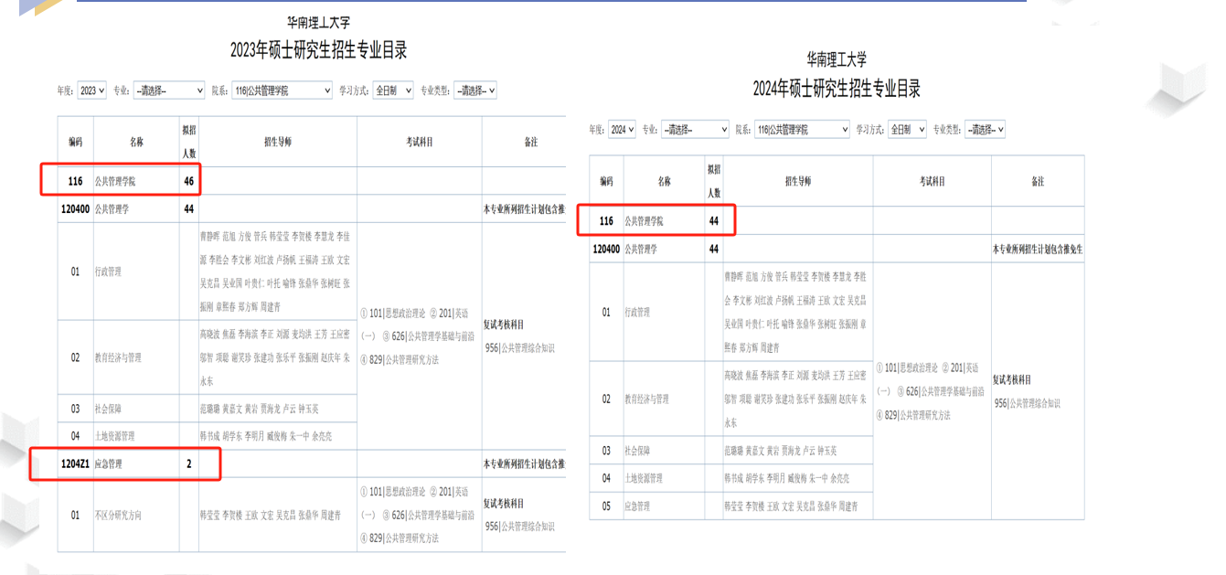This screenshot has width=1226, height=575.
Task: Click 复试考核科目 note in the 2024 table
Action: [1012, 379]
